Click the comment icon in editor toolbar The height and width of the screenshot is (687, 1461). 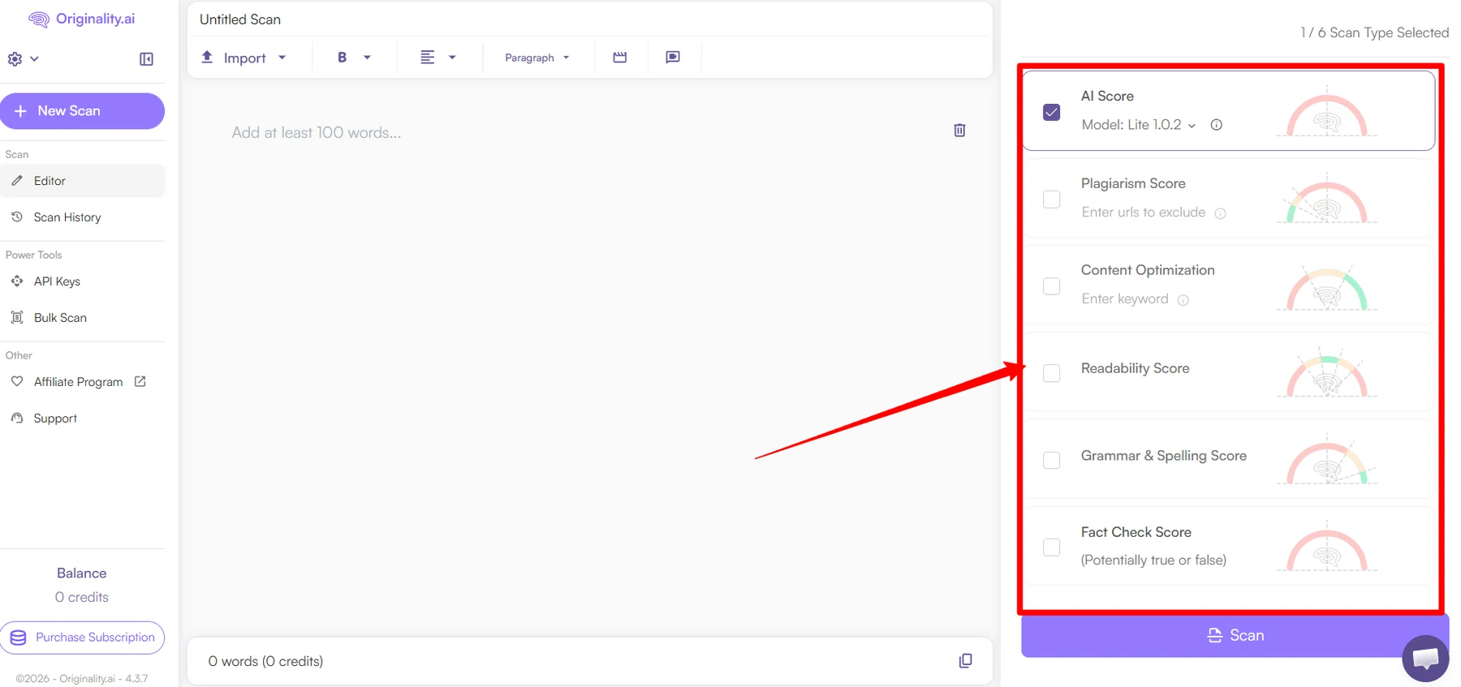pyautogui.click(x=673, y=57)
